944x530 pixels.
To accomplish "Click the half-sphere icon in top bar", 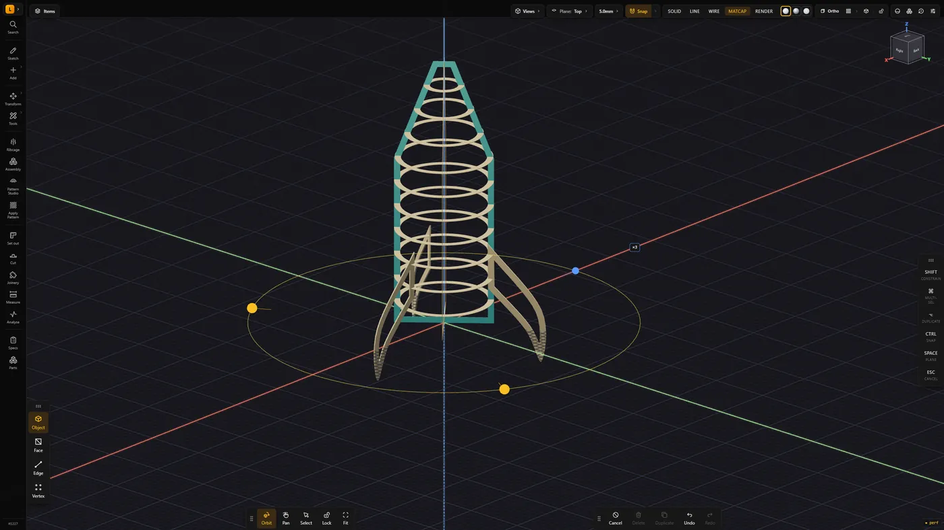I will (x=897, y=11).
